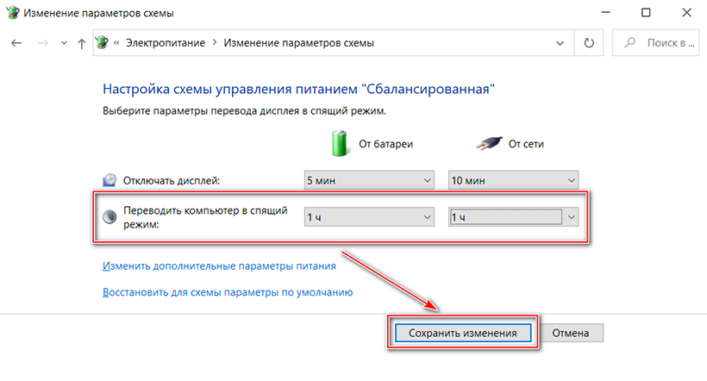707x381 pixels.
Task: Click the power plug От сети icon
Action: tap(487, 143)
